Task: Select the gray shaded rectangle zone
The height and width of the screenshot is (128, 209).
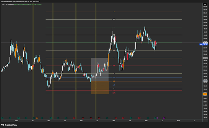Action: pos(100,70)
